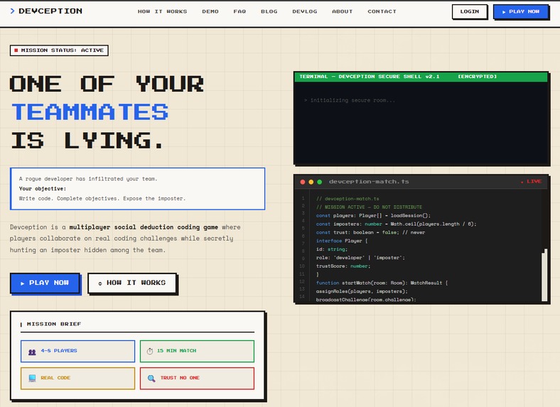Click the Real Code card
This screenshot has height=407, width=560.
(x=78, y=378)
